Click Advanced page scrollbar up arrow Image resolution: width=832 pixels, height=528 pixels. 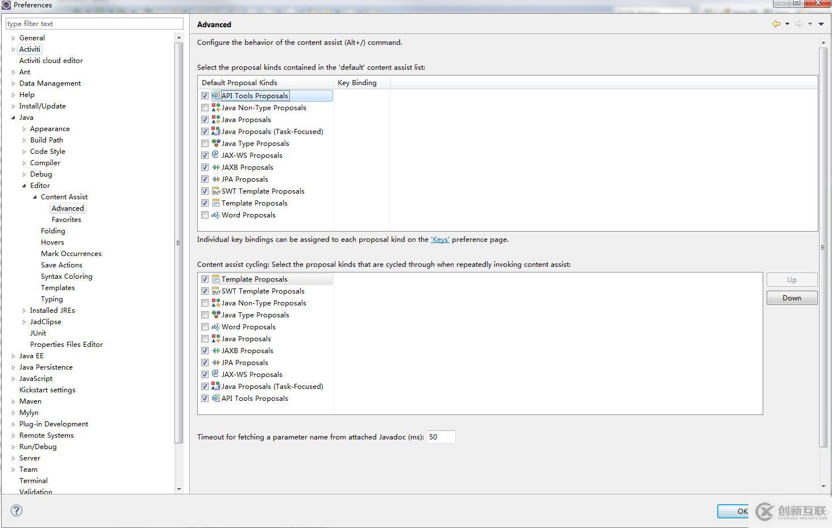[x=823, y=43]
